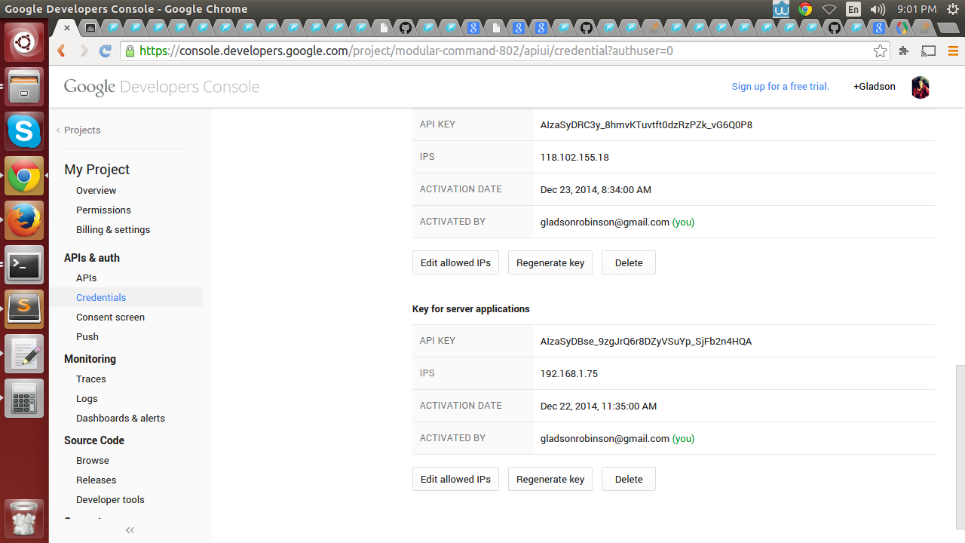965x543 pixels.
Task: Open the Trash in the dock
Action: pos(24,519)
